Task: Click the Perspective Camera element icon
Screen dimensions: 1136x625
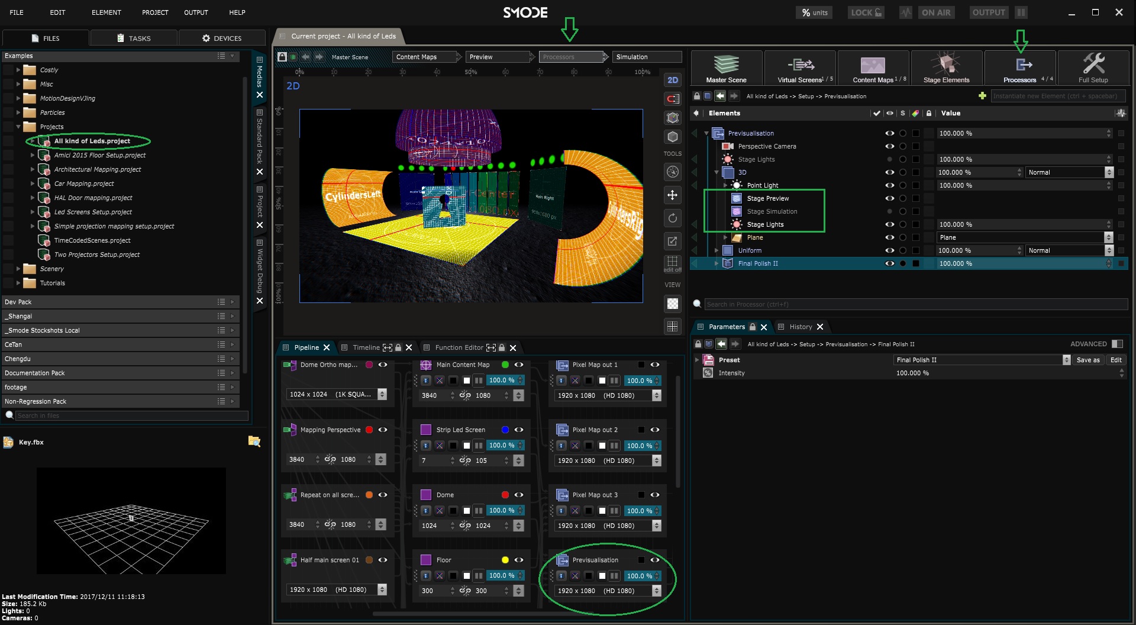Action: pyautogui.click(x=728, y=146)
